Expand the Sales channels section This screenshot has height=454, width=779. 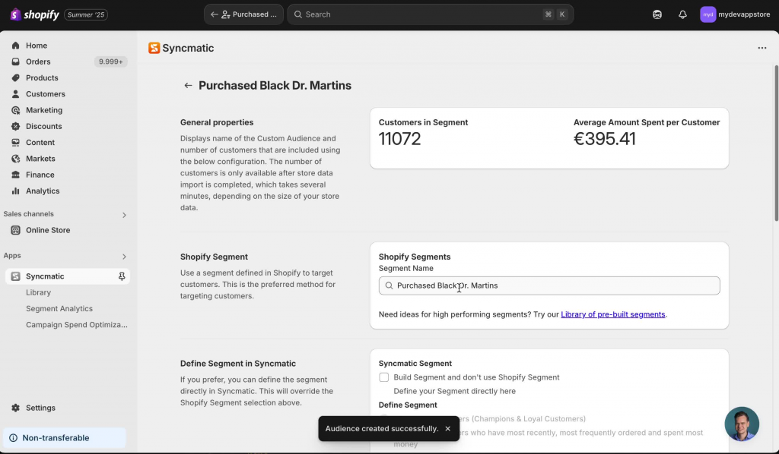[124, 215]
